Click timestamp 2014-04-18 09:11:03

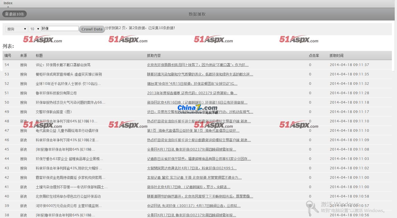click(349, 159)
